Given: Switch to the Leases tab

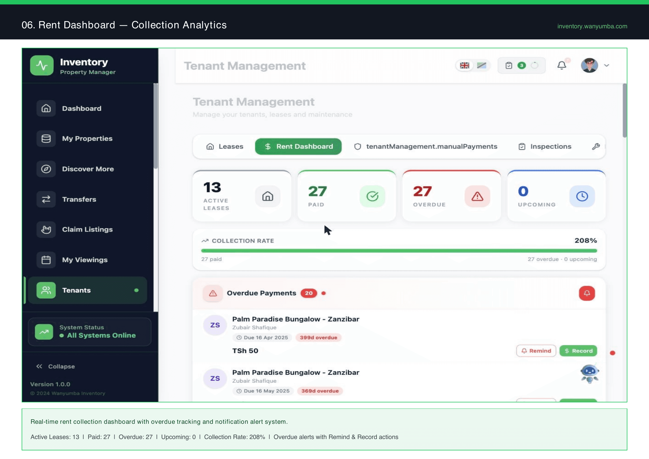Looking at the screenshot, I should click(x=225, y=147).
